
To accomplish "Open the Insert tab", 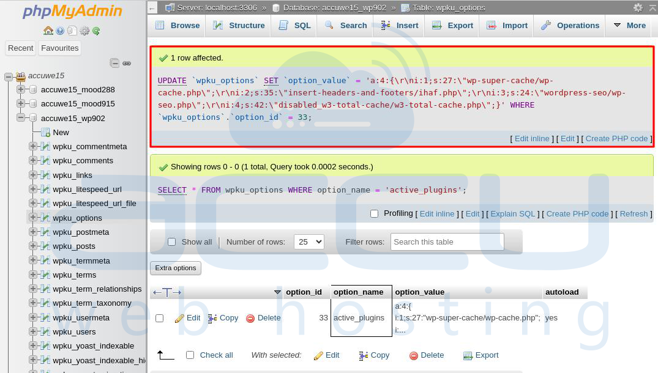I will (x=399, y=25).
